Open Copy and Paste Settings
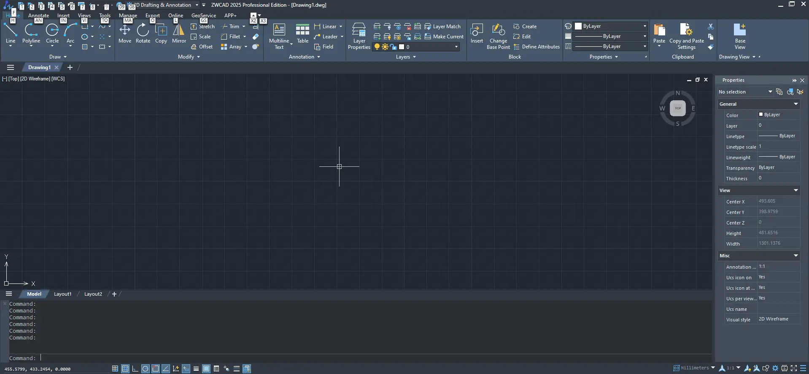This screenshot has width=809, height=374. pos(687,36)
